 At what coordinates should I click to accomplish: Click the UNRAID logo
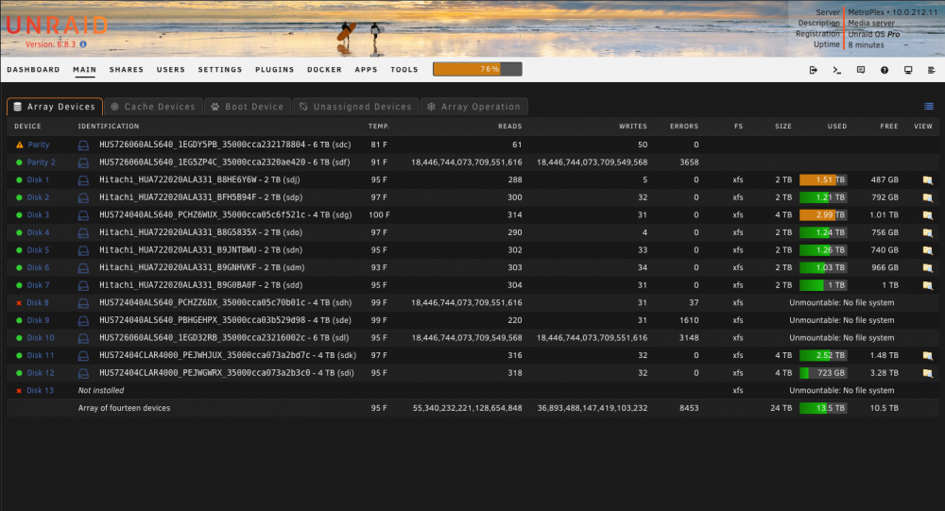58,26
